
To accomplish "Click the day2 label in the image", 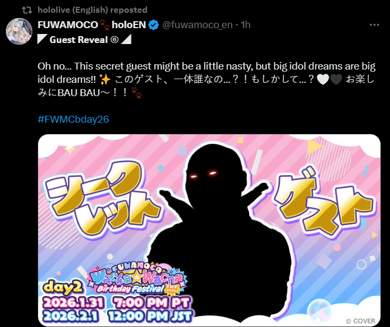I will click(63, 287).
